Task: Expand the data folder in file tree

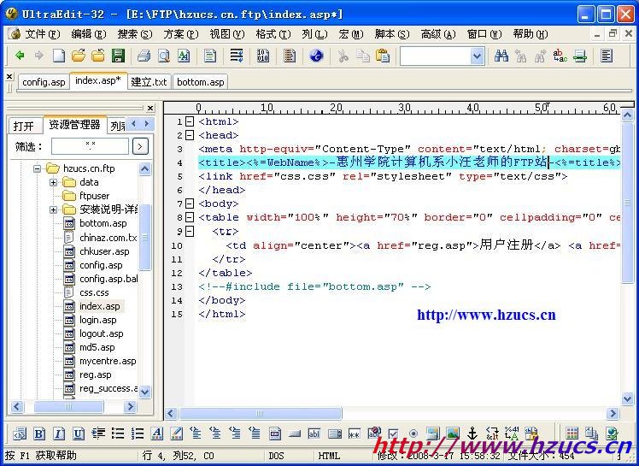Action: (53, 182)
